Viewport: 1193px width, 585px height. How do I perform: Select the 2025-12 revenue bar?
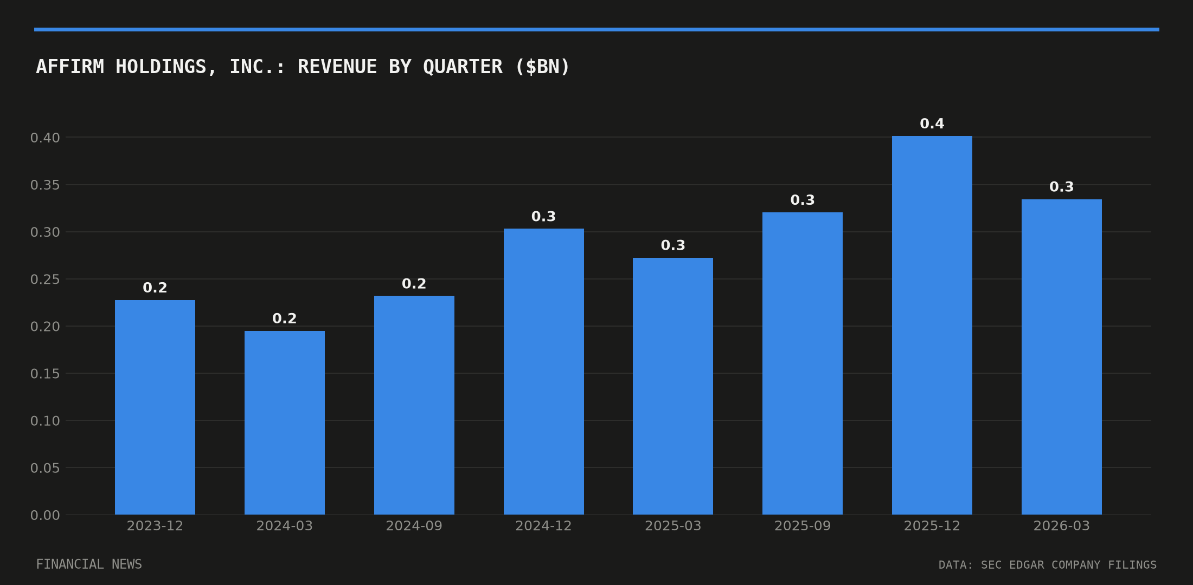click(932, 325)
